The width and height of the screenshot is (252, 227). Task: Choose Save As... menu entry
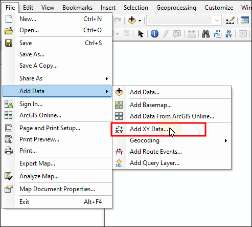pyautogui.click(x=57, y=54)
